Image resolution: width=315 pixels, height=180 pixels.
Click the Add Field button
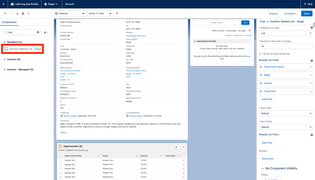[267, 99]
